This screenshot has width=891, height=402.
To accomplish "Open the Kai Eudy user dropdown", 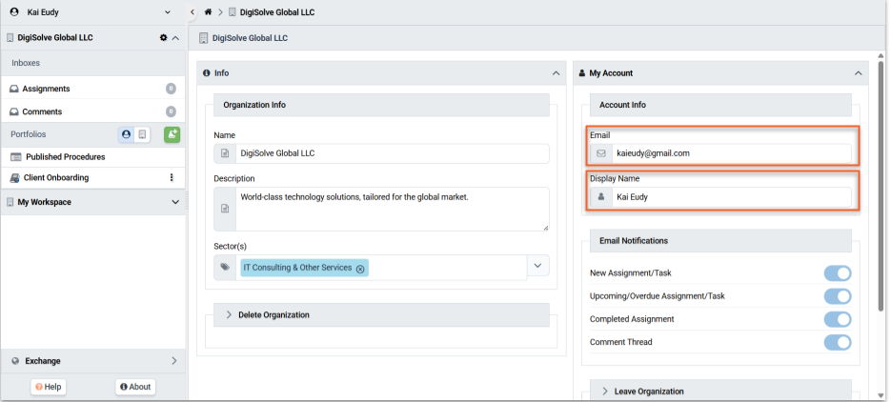I will tap(168, 12).
